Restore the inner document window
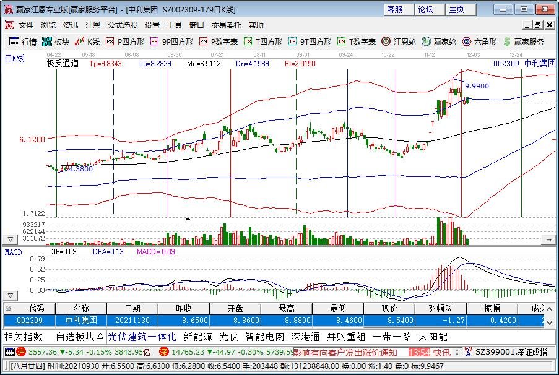The image size is (559, 375). click(537, 25)
